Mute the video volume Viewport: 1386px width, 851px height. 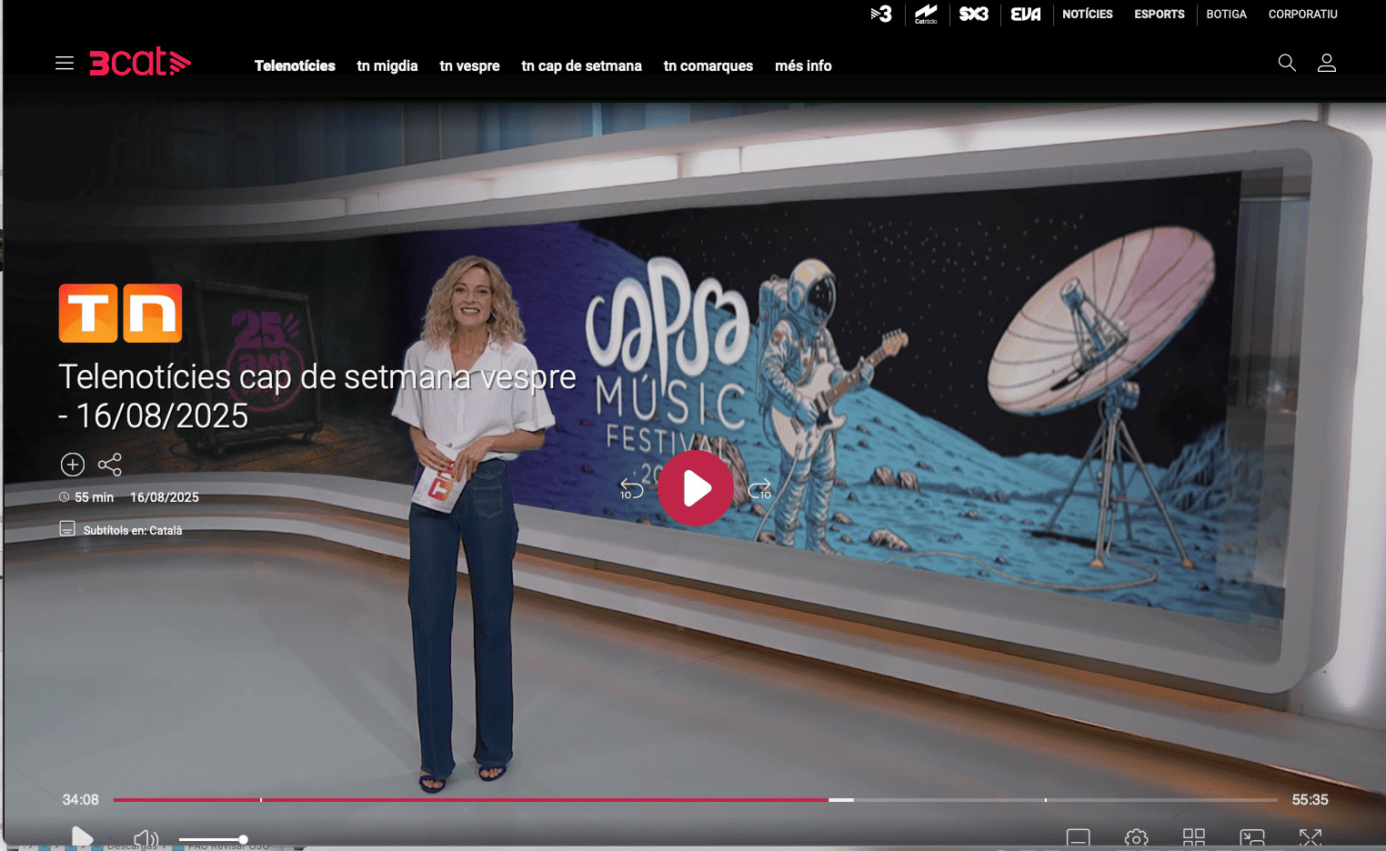[x=146, y=838]
